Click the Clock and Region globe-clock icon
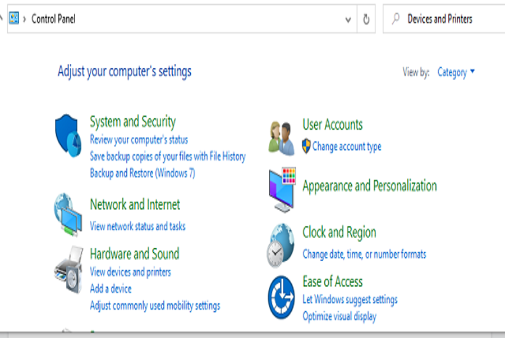This screenshot has height=338, width=505. (x=281, y=246)
